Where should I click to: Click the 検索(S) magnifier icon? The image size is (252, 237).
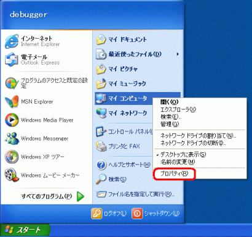[101, 179]
